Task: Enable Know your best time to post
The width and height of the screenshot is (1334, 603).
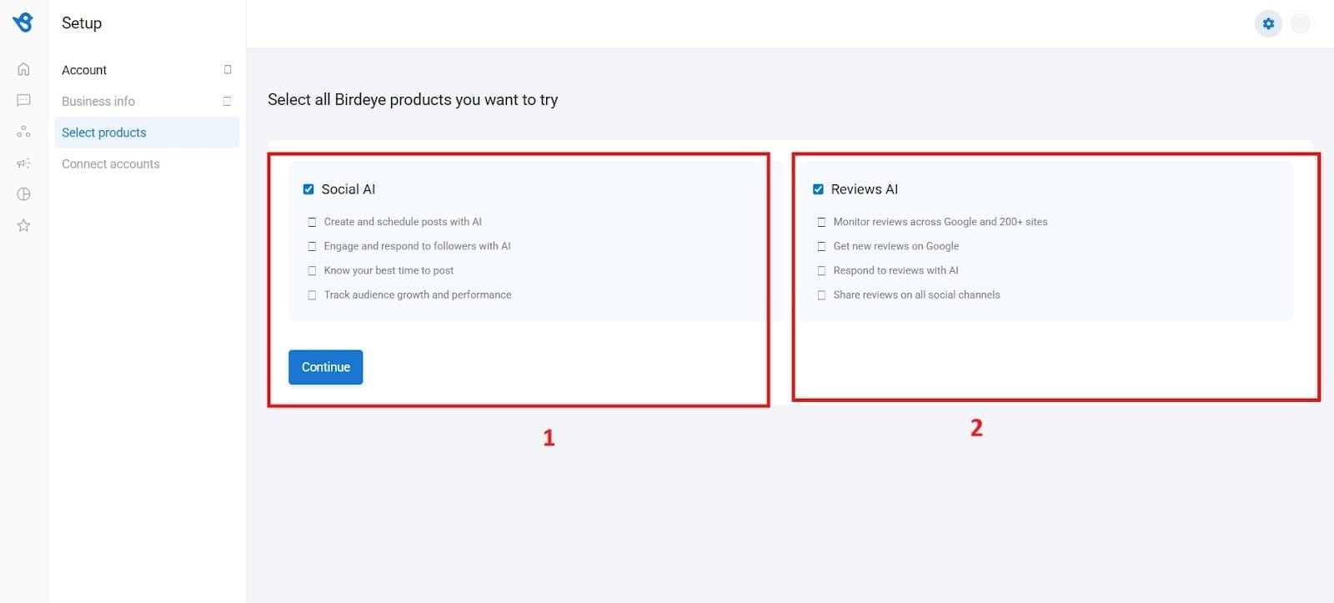Action: [x=312, y=269]
